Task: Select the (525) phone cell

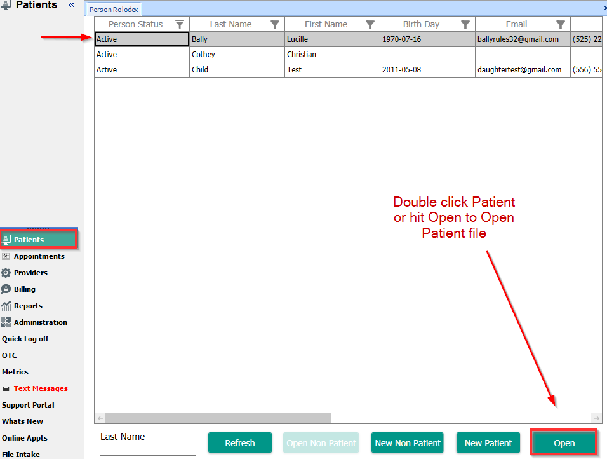Action: (x=586, y=39)
